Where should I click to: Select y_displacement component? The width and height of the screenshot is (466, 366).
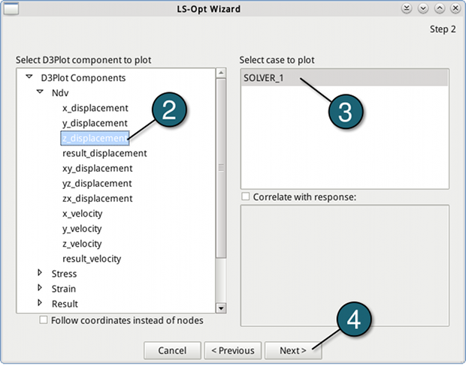point(95,124)
